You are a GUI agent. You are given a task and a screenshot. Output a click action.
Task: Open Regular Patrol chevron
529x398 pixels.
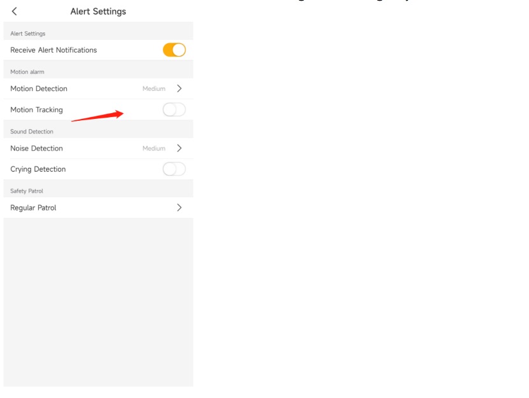tap(179, 208)
